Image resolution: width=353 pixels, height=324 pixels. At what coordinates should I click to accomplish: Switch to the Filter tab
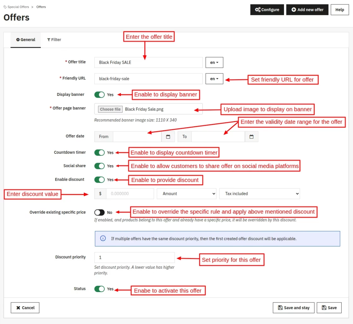click(x=54, y=40)
